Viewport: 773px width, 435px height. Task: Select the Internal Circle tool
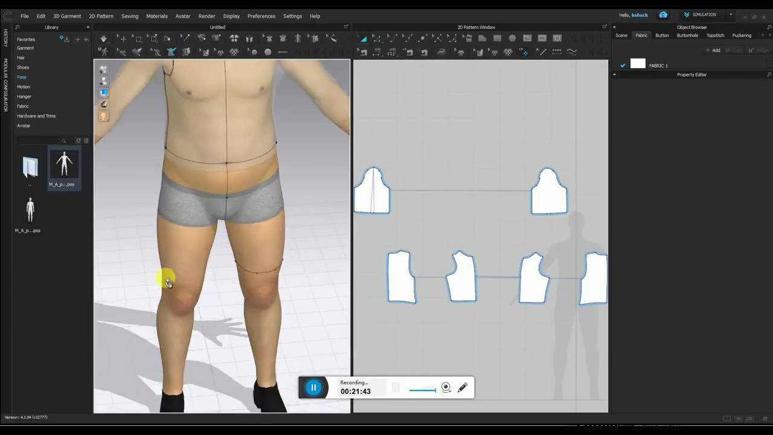click(557, 39)
